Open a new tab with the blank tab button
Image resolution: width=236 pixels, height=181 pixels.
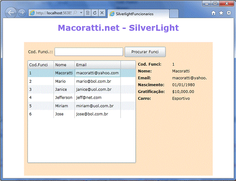174,14
